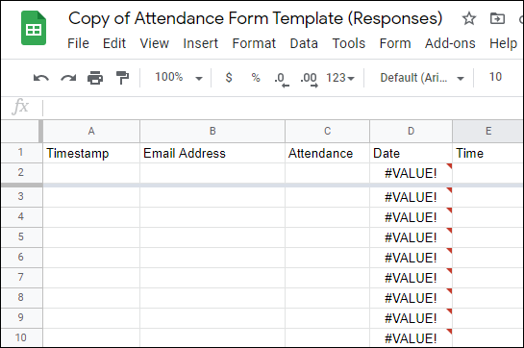Select the #VALUE! cell in row 6

coord(412,258)
